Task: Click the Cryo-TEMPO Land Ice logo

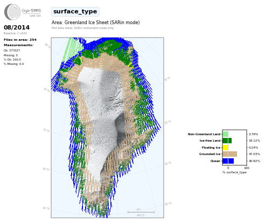Action: coord(23,12)
